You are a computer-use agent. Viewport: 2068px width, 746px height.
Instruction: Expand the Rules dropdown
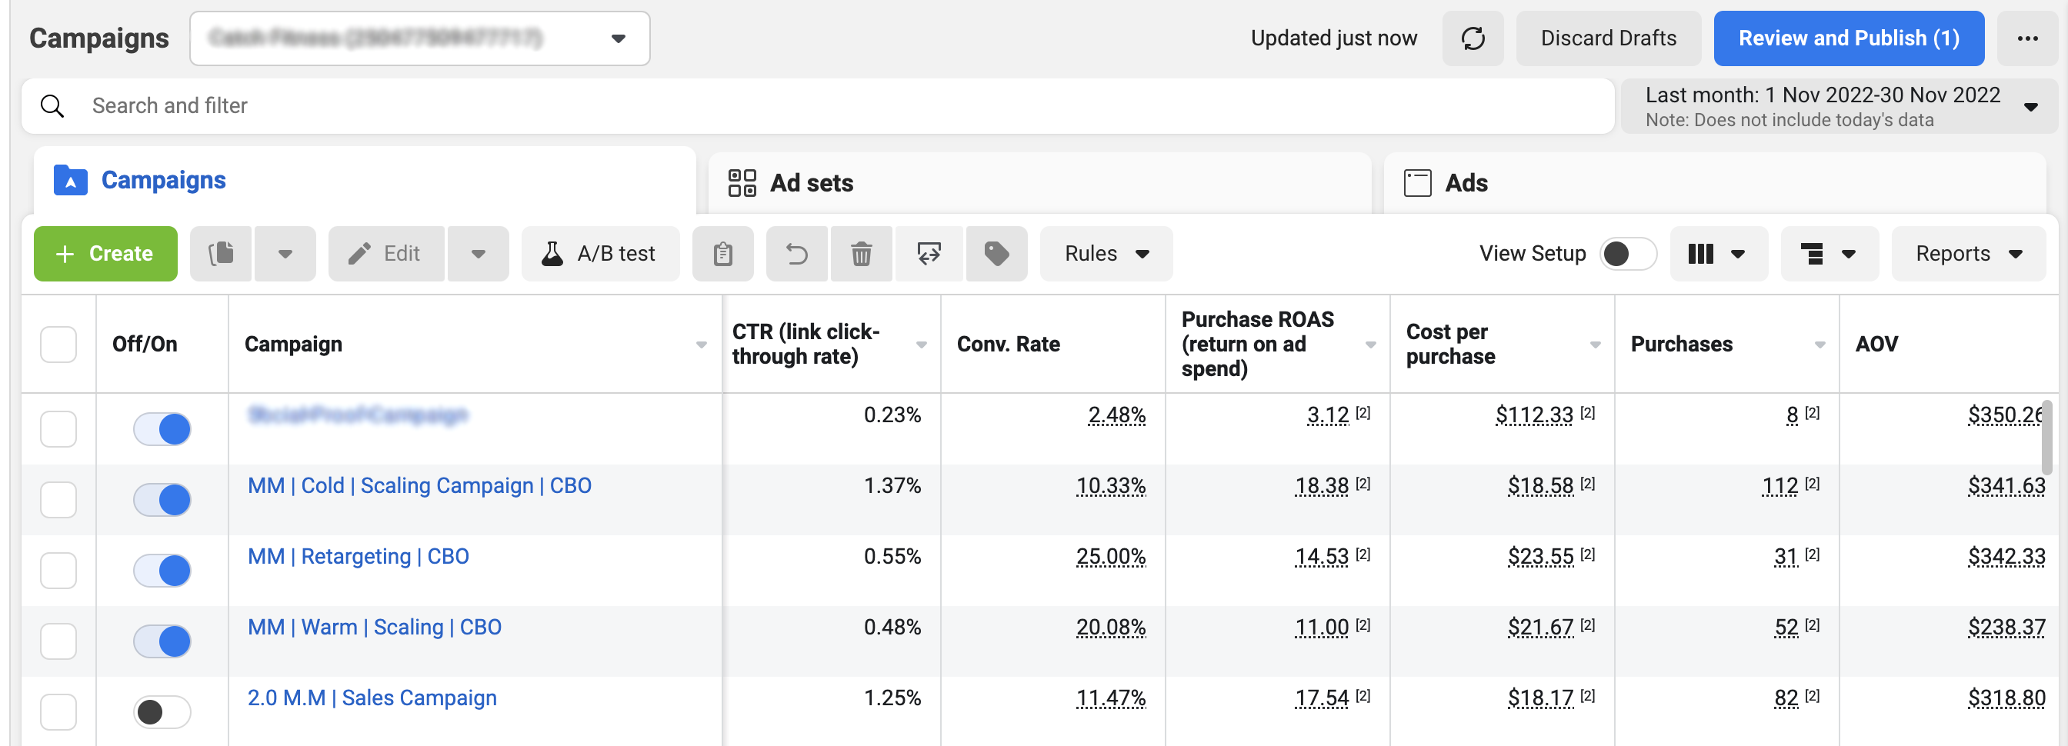[1106, 254]
